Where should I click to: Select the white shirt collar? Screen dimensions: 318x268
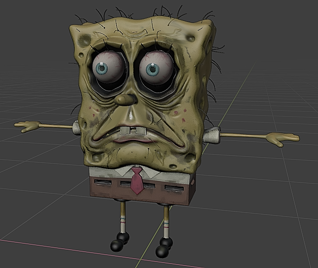(138, 172)
